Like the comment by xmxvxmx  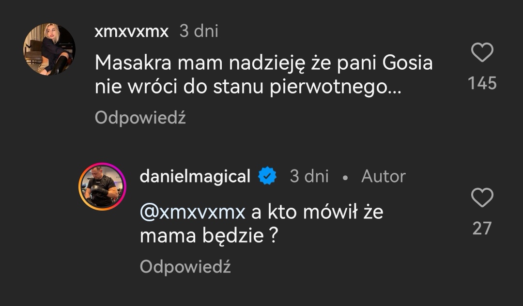[x=482, y=52]
